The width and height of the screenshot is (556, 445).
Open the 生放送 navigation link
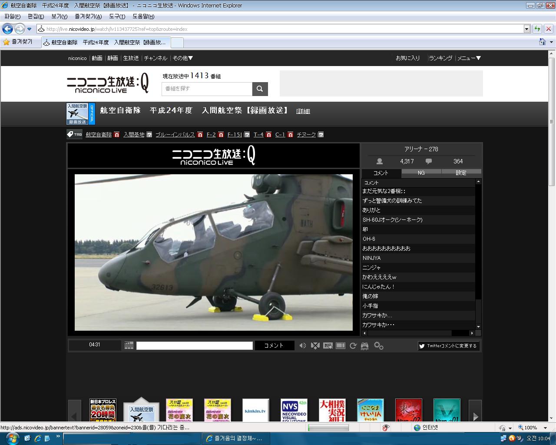(x=131, y=58)
